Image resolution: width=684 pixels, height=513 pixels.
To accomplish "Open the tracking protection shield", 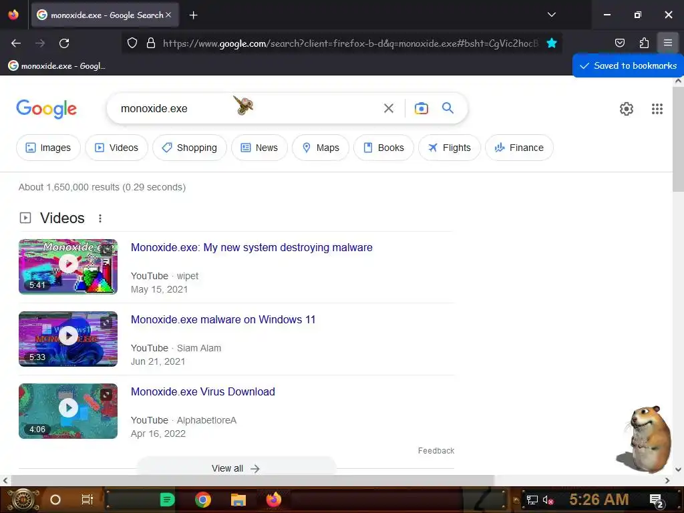I will pos(132,43).
